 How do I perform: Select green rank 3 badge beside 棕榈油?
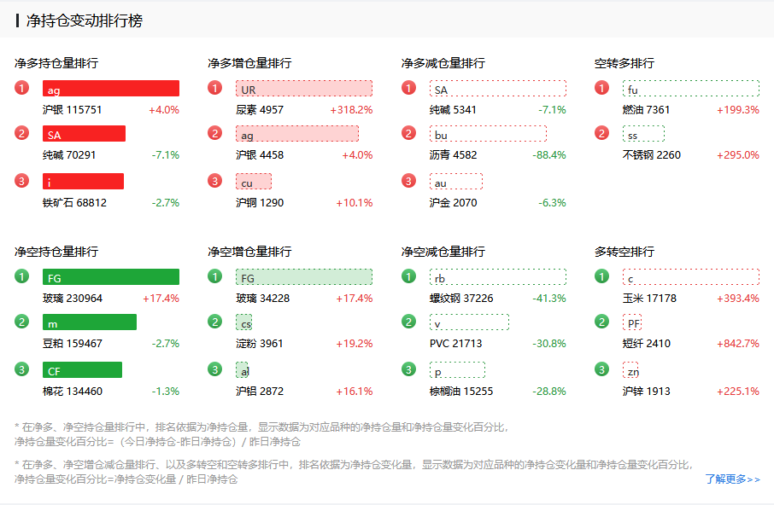[x=409, y=369]
